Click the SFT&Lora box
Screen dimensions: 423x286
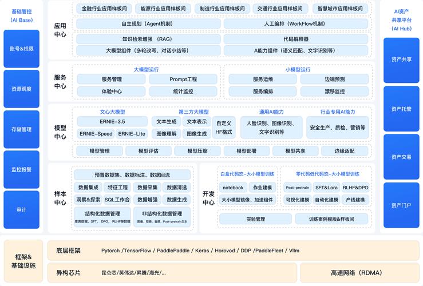click(x=326, y=188)
